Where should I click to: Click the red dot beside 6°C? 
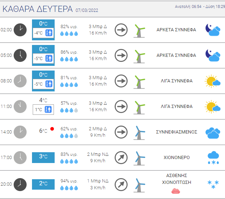click(x=52, y=129)
